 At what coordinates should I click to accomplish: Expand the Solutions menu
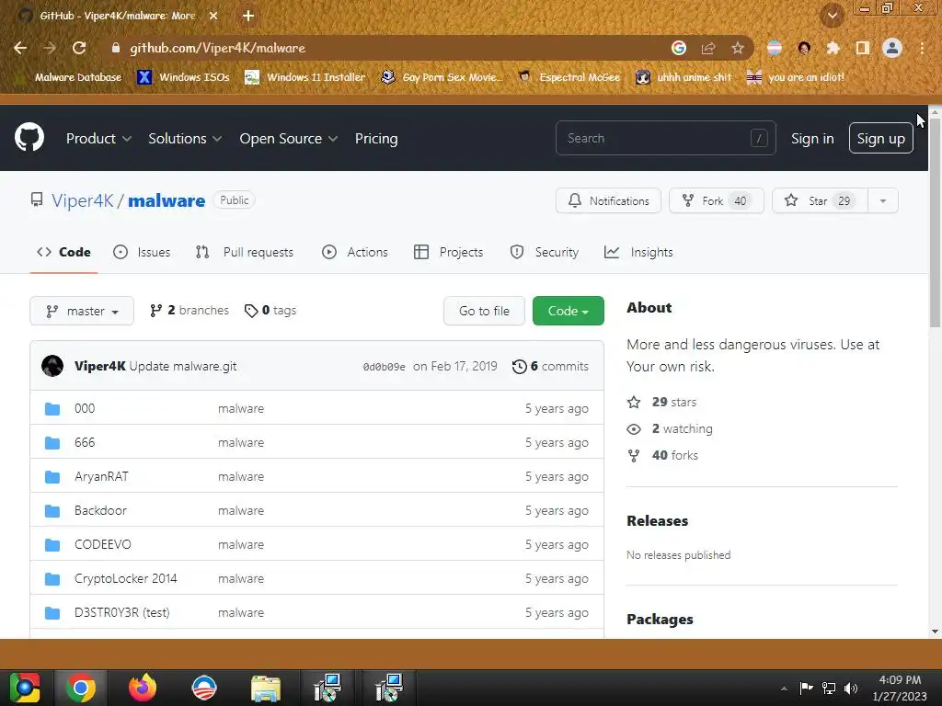tap(185, 138)
